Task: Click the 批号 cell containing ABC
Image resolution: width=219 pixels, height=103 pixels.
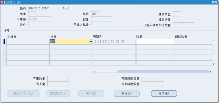Action: [70, 42]
